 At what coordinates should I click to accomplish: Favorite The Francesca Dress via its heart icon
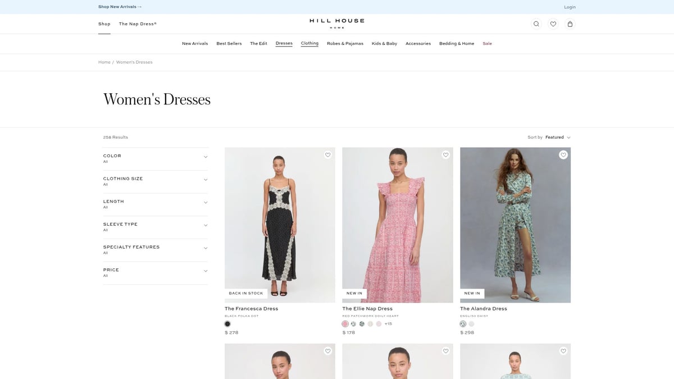(327, 154)
